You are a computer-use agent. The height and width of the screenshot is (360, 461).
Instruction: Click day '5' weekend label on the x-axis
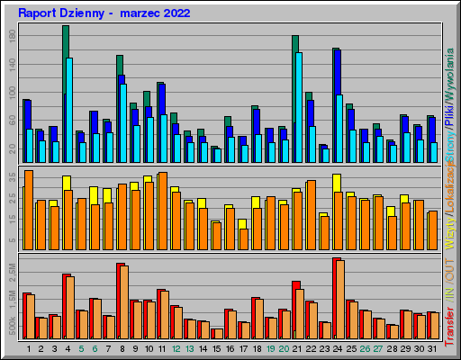tap(81, 349)
